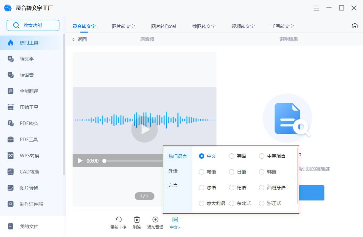Switch to the 视频转文字 tab
Image resolution: width=363 pixels, height=237 pixels.
click(x=243, y=26)
